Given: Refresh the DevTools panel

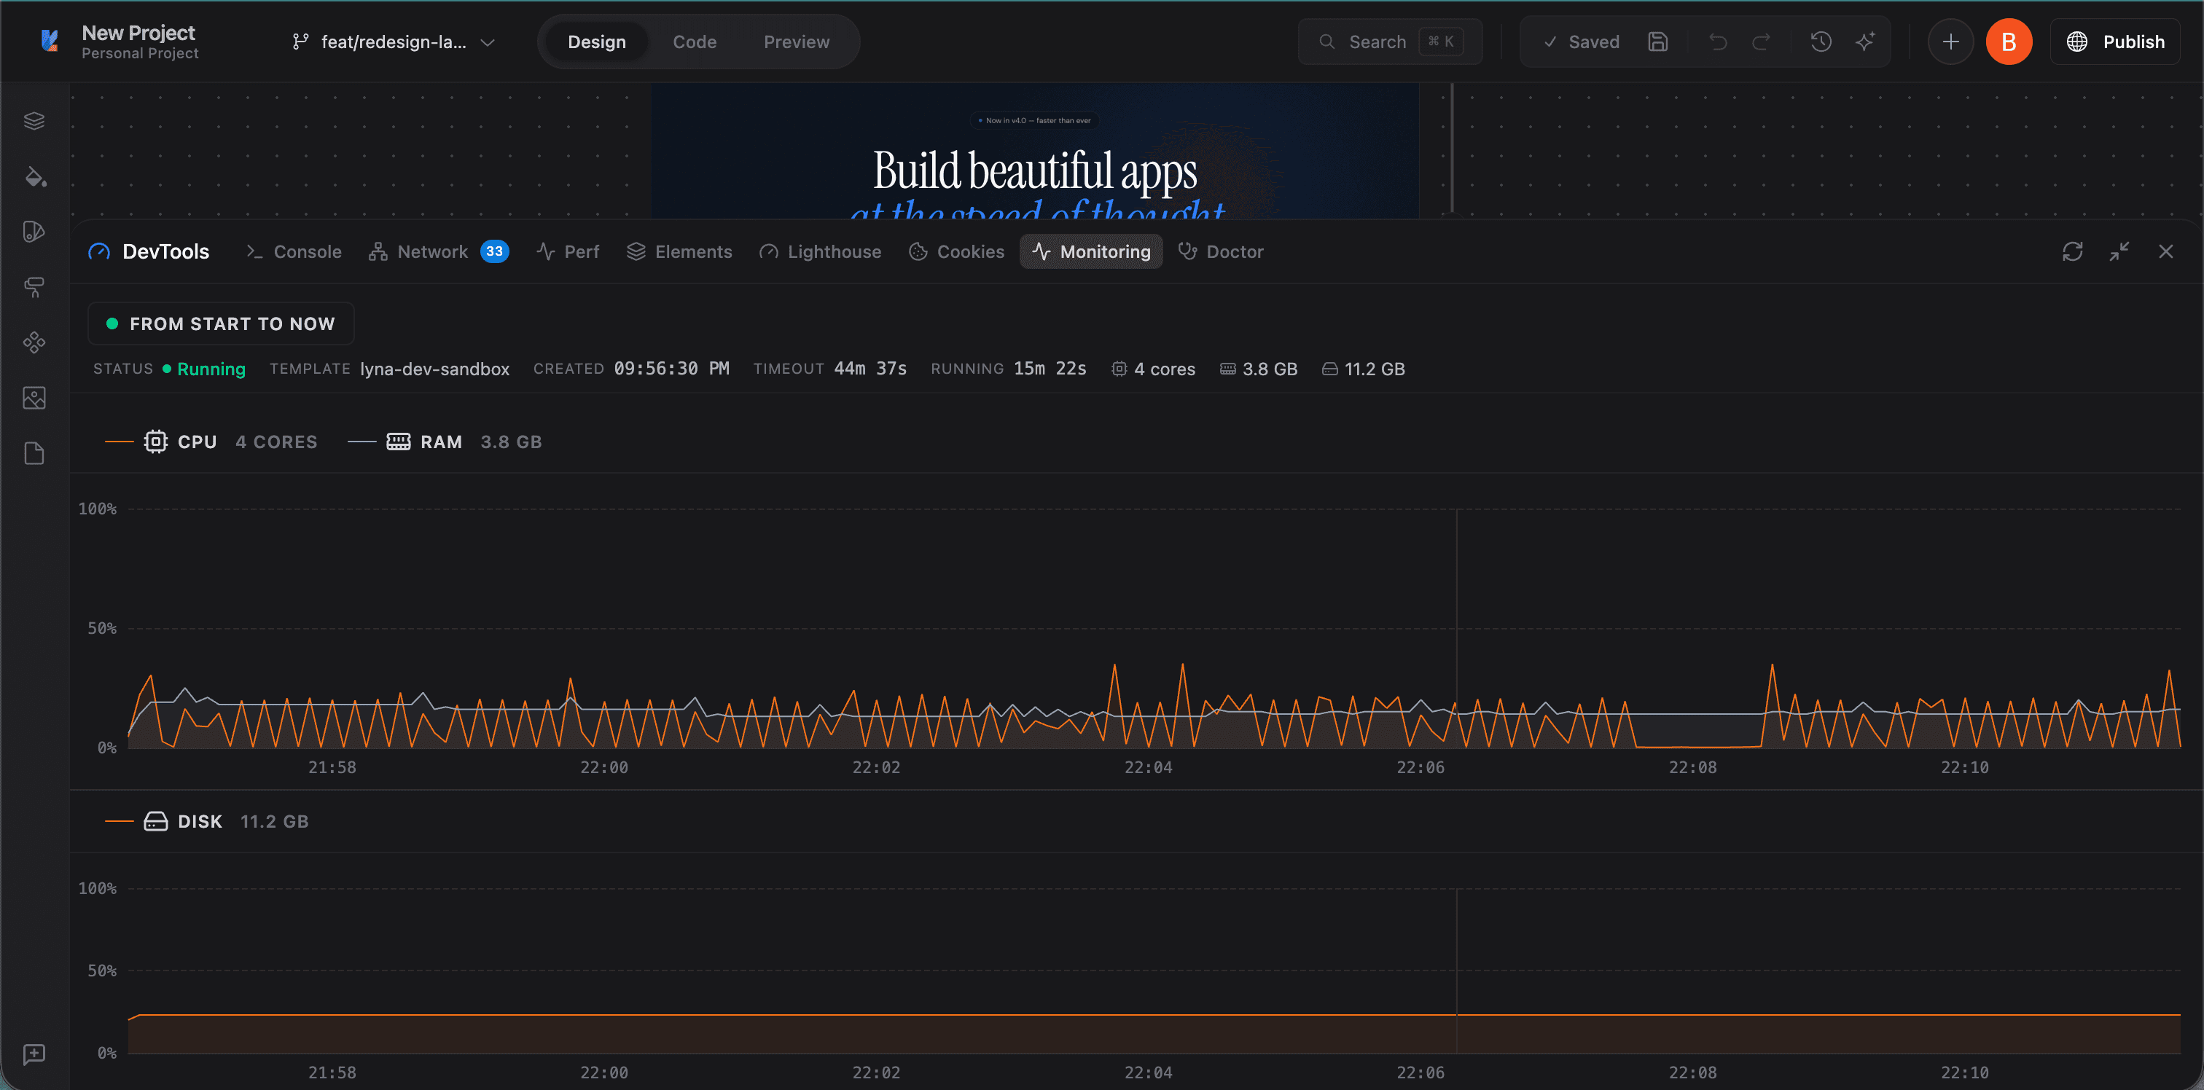Looking at the screenshot, I should point(2073,251).
